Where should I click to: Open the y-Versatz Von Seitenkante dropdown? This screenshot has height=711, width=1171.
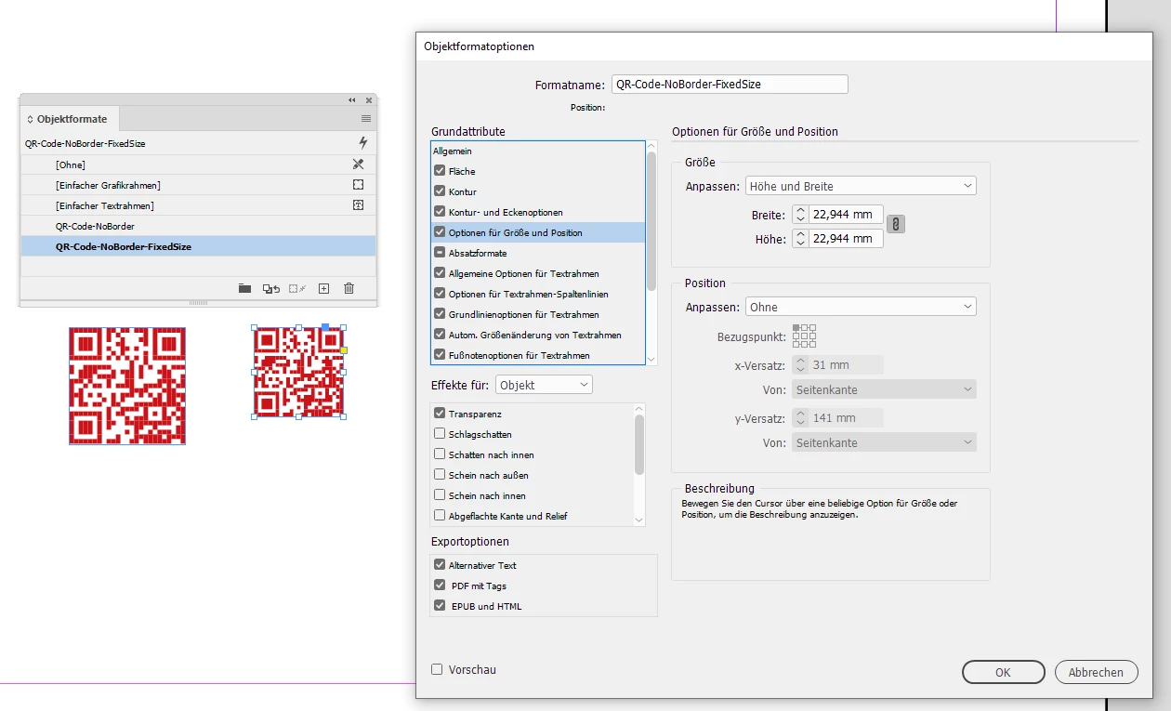point(884,443)
